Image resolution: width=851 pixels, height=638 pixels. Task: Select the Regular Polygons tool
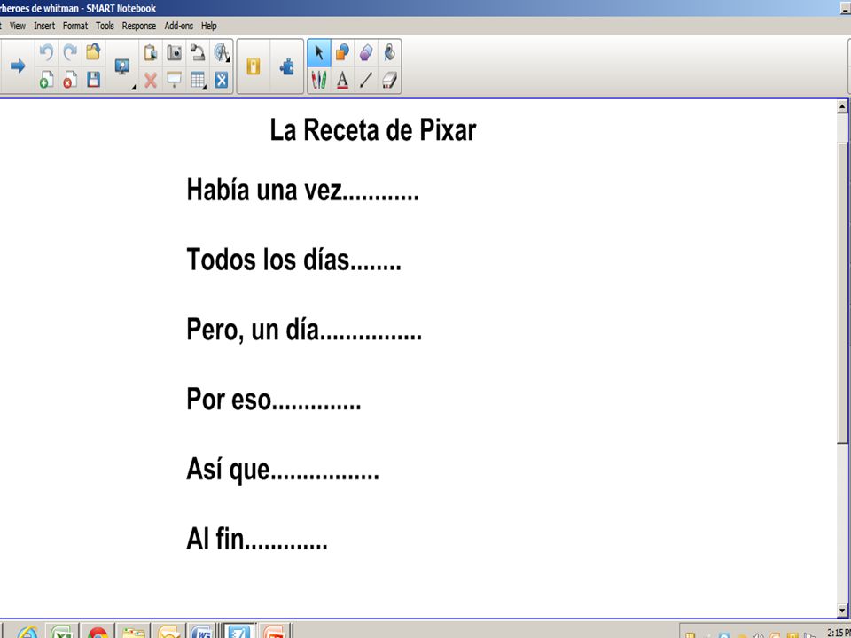(366, 52)
